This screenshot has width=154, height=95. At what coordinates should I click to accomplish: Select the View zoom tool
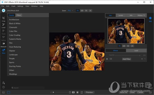coord(3,51)
